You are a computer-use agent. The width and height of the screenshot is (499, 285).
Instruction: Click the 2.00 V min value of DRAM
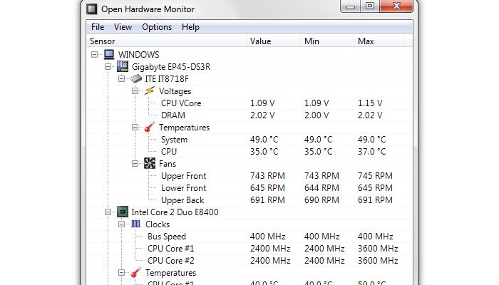pos(317,115)
